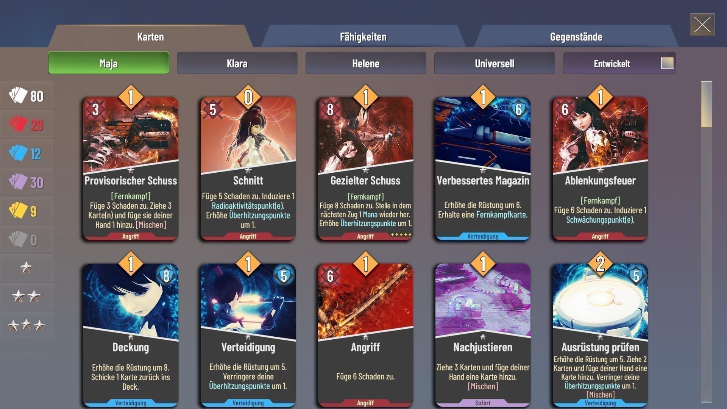727x409 pixels.
Task: Filter by grey cards icon showing 0
Action: pos(26,240)
